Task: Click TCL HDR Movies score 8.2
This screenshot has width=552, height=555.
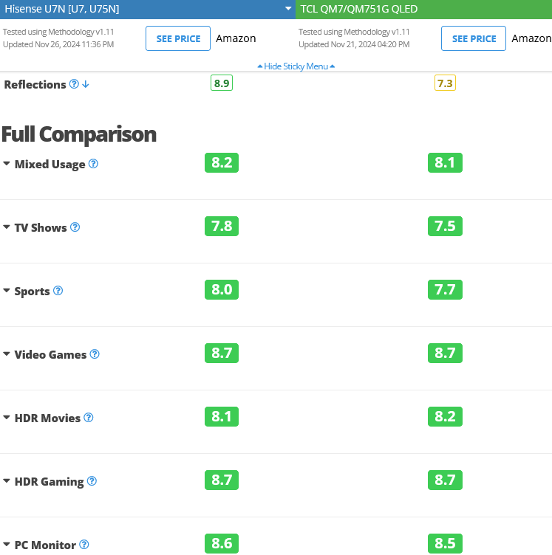Action: (x=445, y=416)
